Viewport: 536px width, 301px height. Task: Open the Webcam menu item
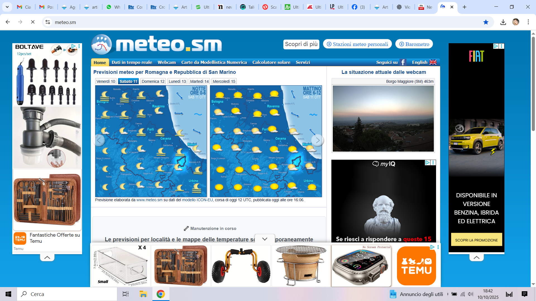[x=166, y=62]
